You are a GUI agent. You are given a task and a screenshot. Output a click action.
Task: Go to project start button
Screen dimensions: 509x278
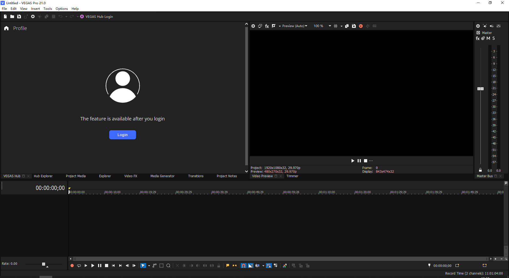113,266
